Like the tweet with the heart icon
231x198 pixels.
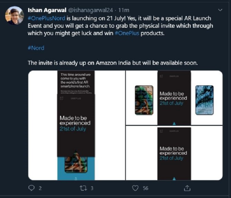pos(135,188)
